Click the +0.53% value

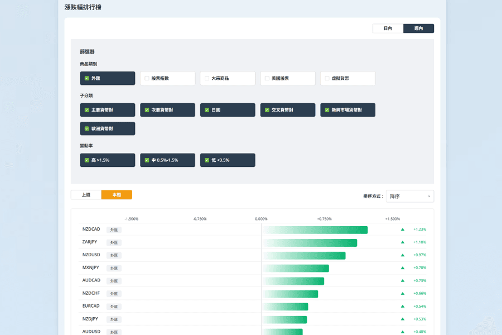(x=419, y=319)
